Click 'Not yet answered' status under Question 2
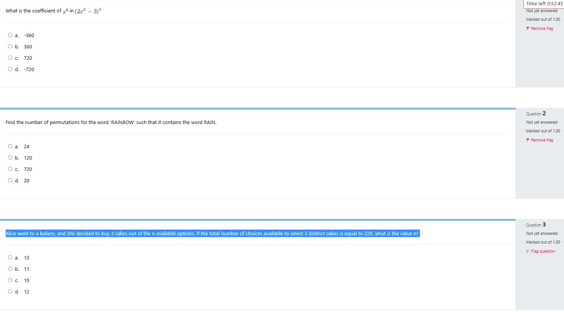The height and width of the screenshot is (312, 564). click(542, 122)
